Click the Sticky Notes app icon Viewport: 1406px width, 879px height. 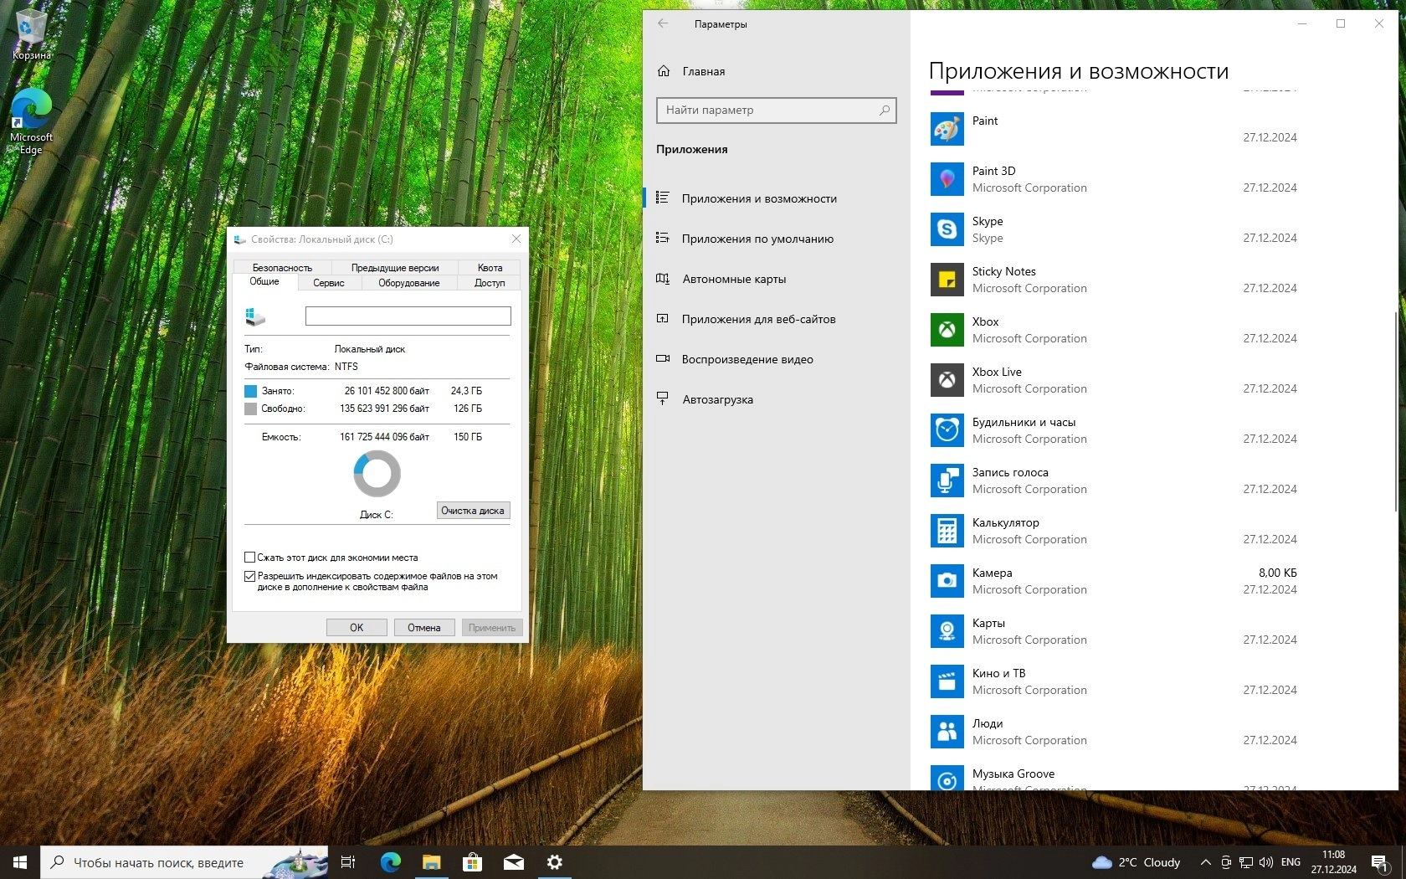point(947,280)
